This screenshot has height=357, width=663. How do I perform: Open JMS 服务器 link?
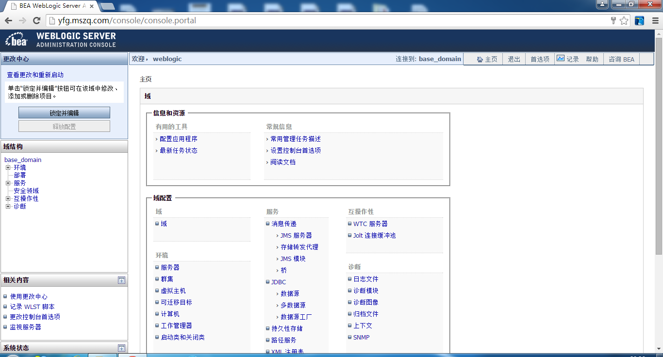296,235
